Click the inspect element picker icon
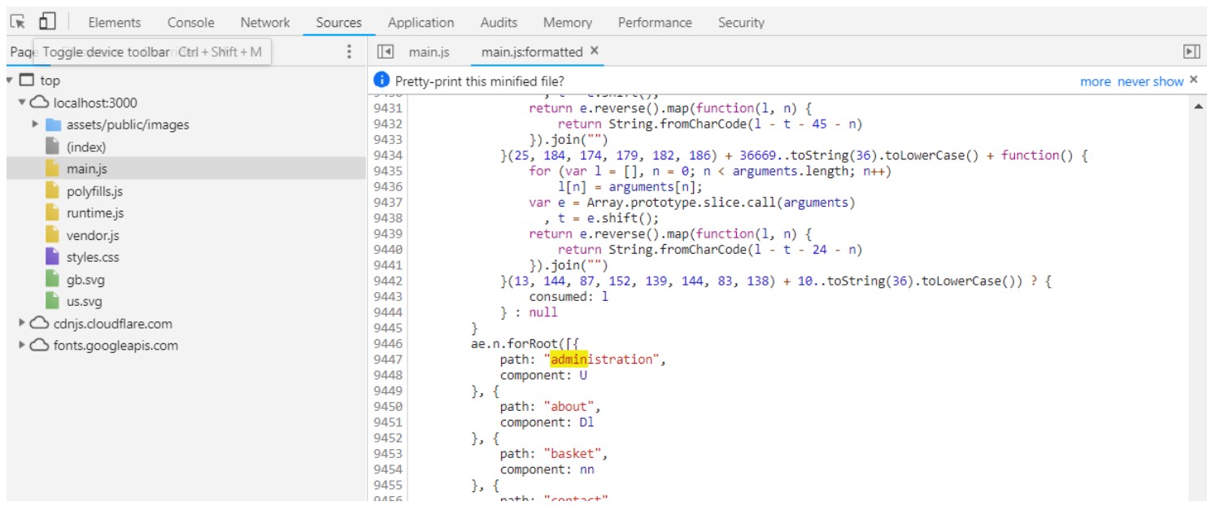Image resolution: width=1207 pixels, height=506 pixels. [x=17, y=22]
